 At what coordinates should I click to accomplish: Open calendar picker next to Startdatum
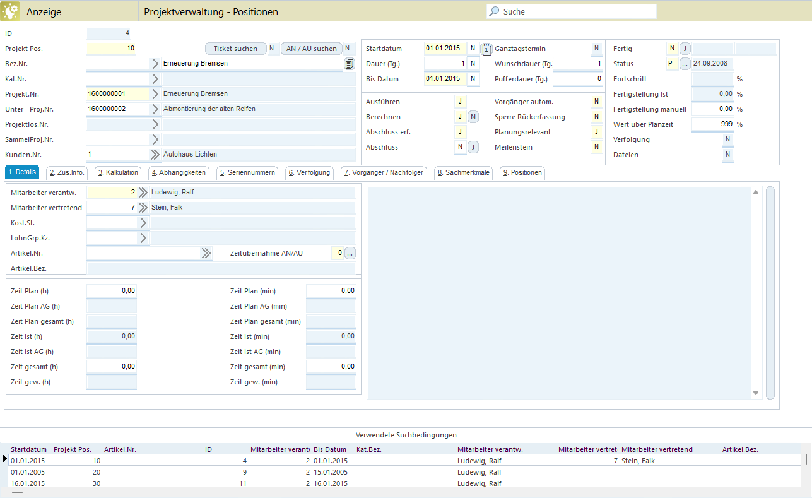pyautogui.click(x=486, y=49)
